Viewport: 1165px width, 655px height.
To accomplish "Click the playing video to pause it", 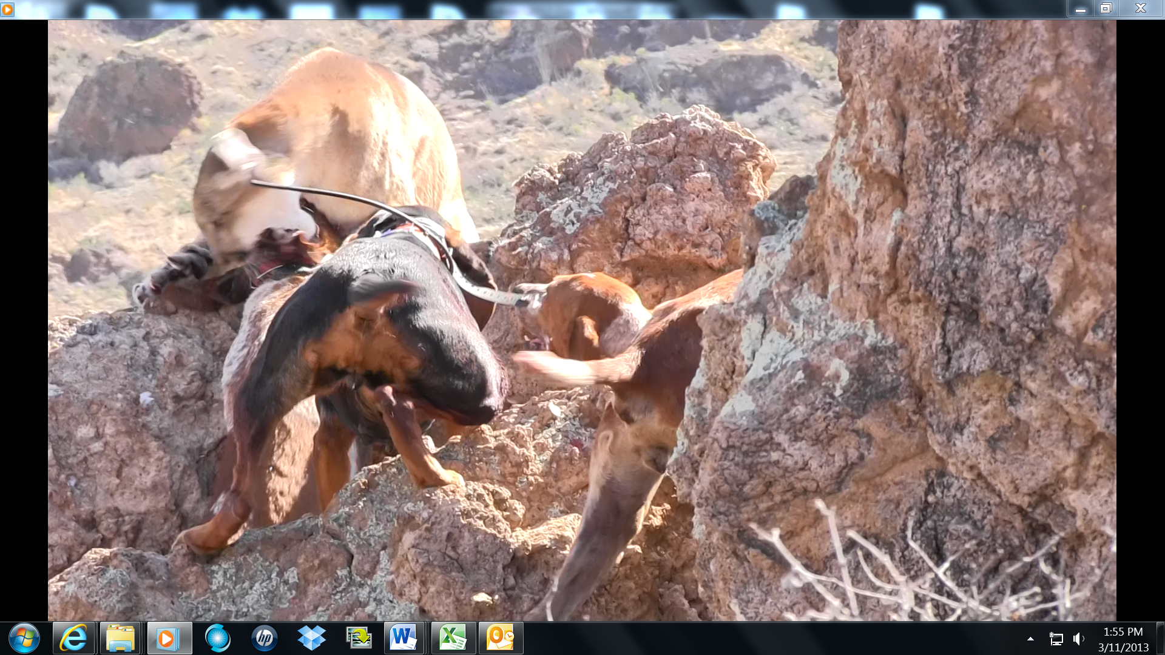I will click(581, 320).
